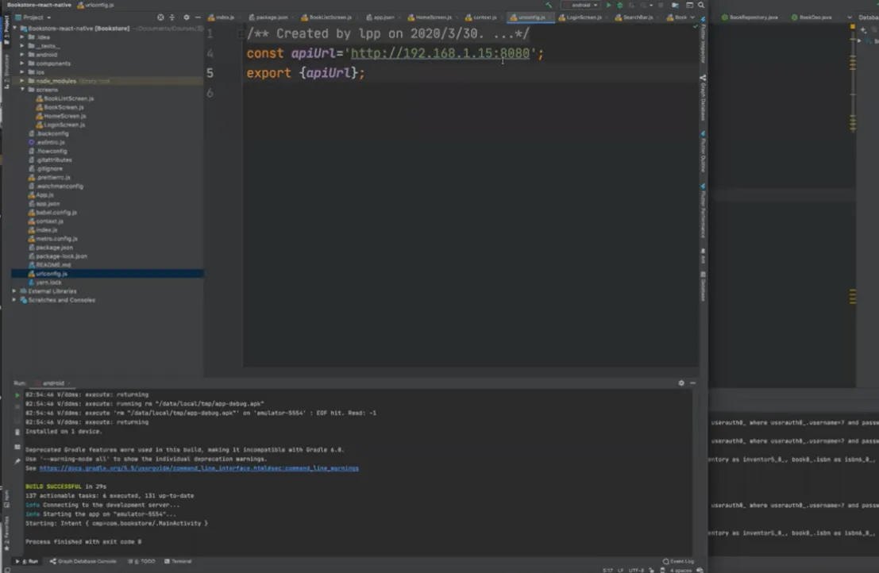879x573 pixels.
Task: Switch to index.js editor tab
Action: pyautogui.click(x=222, y=17)
